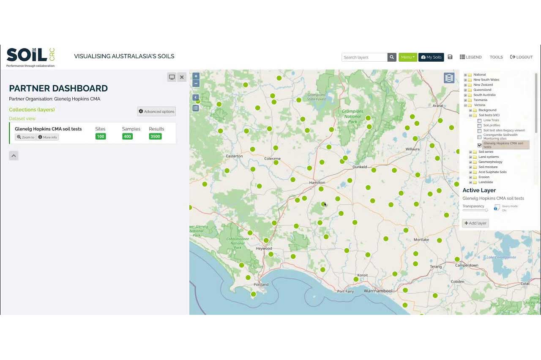Expand the South Australia folder

(x=465, y=95)
